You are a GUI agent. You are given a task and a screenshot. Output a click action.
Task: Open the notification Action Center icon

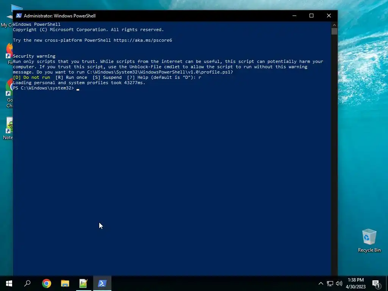376,283
